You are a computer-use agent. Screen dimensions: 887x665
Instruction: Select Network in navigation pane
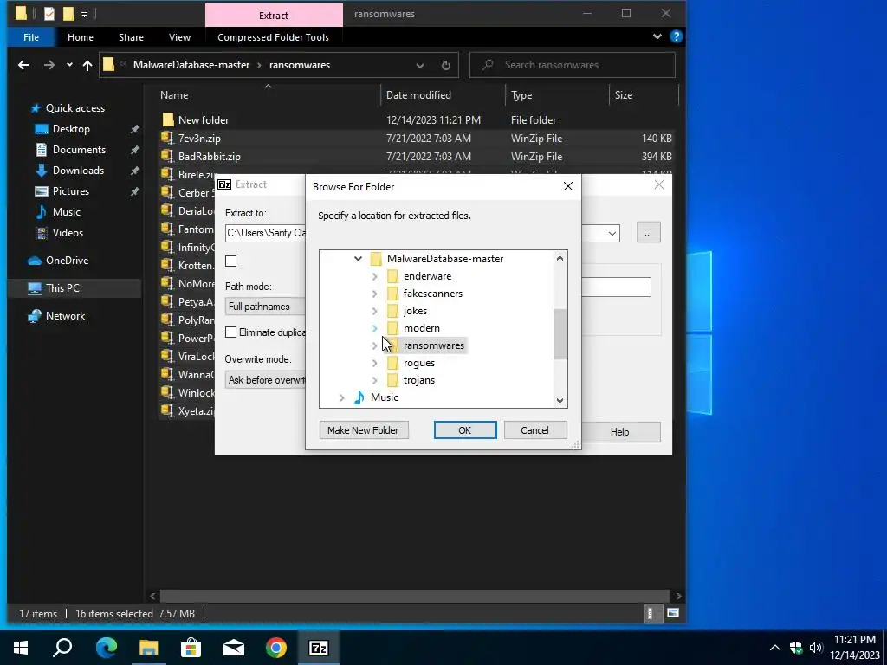(65, 316)
